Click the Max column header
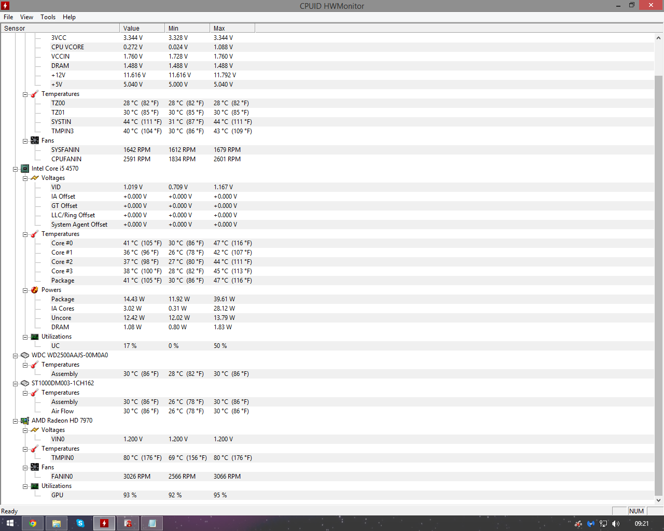664x531 pixels. [232, 29]
